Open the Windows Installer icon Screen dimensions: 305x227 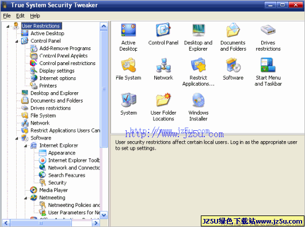coord(198,100)
